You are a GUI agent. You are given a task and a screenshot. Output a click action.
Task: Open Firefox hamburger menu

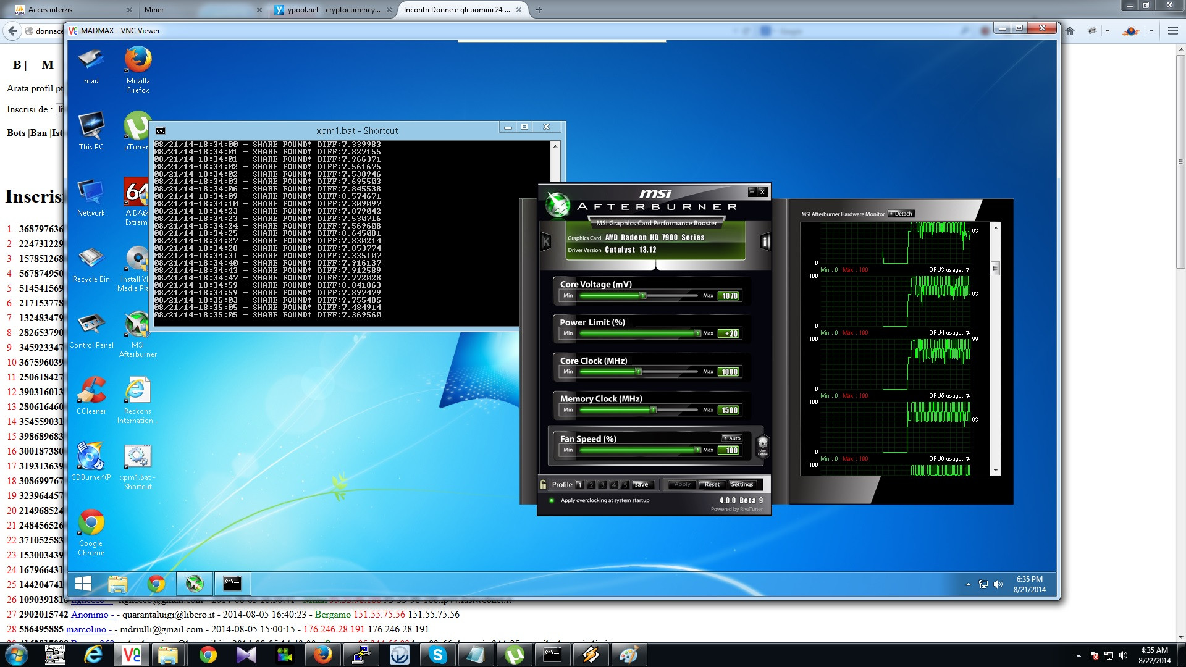tap(1172, 31)
